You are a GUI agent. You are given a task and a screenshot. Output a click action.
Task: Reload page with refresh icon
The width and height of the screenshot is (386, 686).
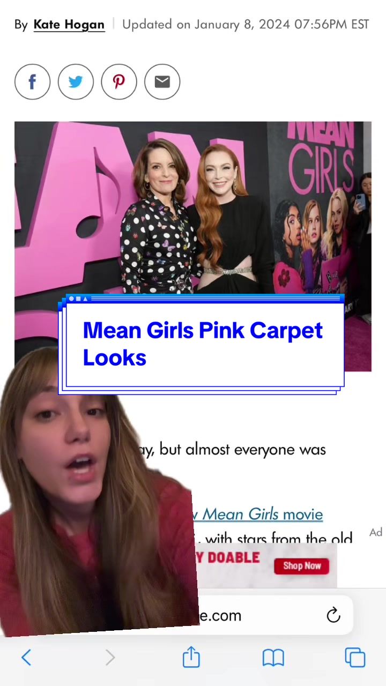tap(333, 615)
